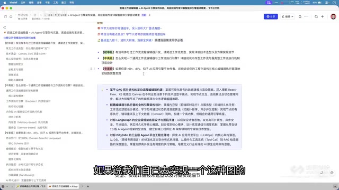Open the 编辑 menu in the macOS menu bar
The image size is (339, 190).
pyautogui.click(x=31, y=3)
